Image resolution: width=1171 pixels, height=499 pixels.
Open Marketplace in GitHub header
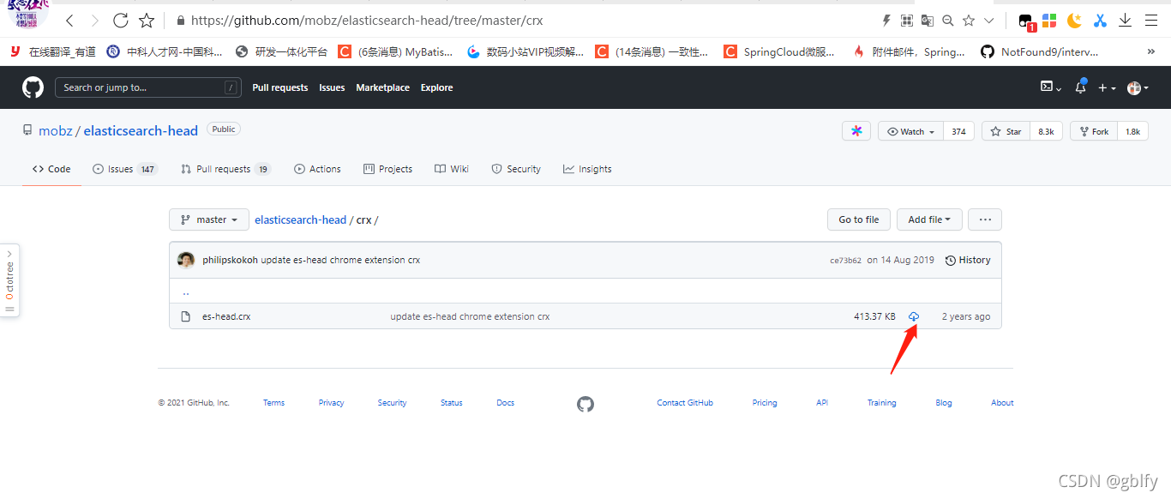point(382,87)
